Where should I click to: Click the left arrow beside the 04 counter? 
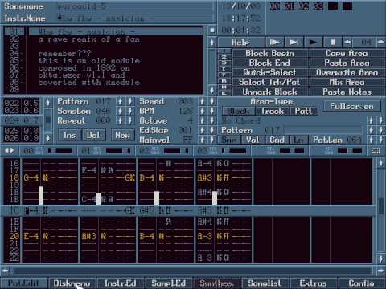(x=347, y=42)
